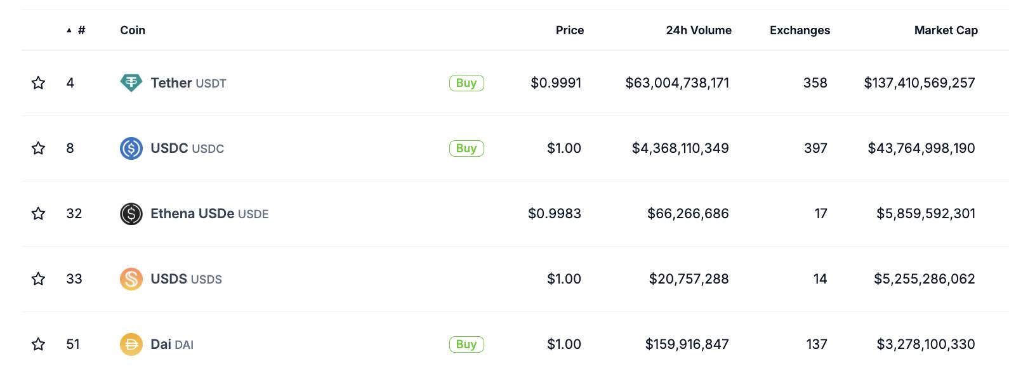Click the Buy button for Tether
The width and height of the screenshot is (1009, 373).
click(466, 83)
